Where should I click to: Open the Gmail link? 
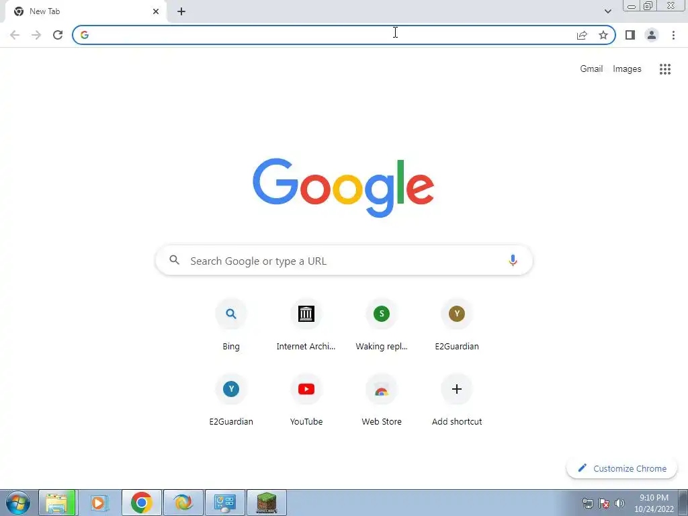coord(591,69)
